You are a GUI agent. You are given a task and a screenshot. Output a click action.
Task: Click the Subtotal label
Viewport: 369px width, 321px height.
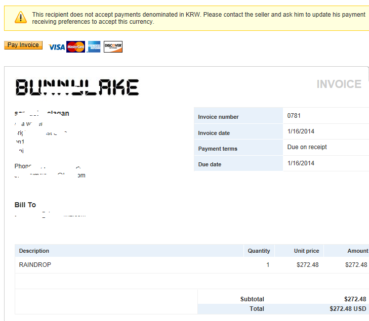coord(252,299)
